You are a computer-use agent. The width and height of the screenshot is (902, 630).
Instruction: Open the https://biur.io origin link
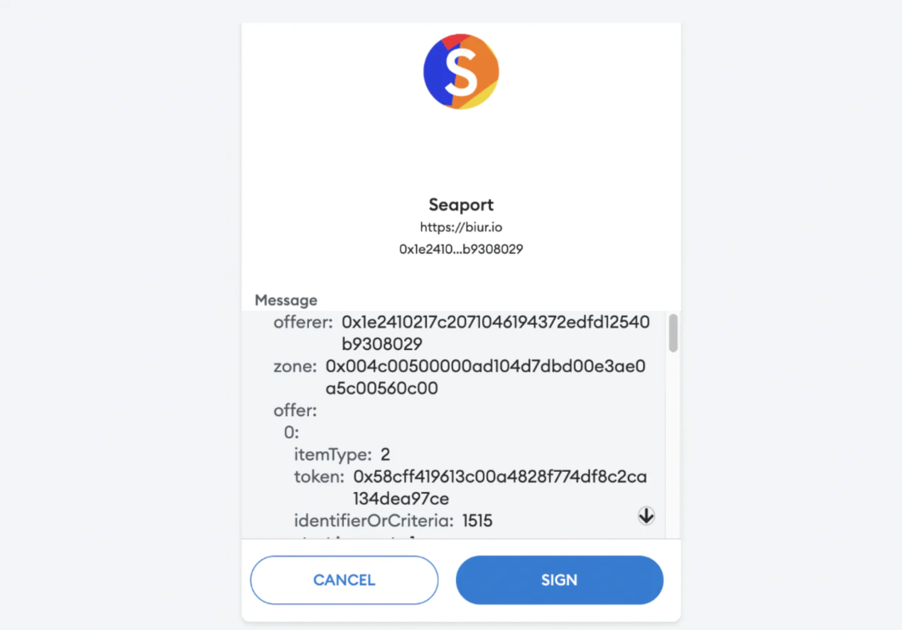point(461,227)
